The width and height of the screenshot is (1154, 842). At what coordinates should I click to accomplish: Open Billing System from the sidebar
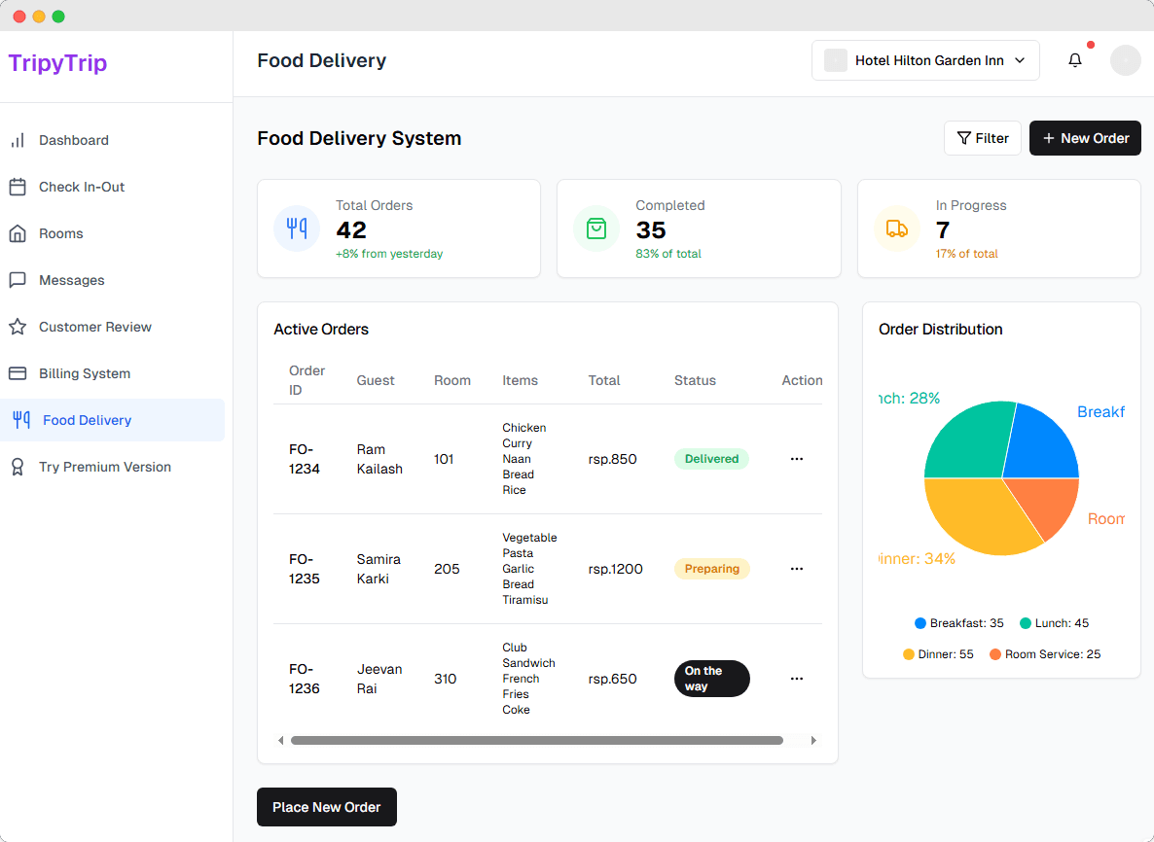(85, 373)
